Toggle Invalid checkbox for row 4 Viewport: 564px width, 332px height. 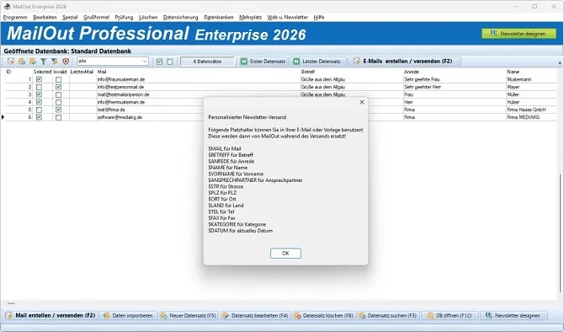tap(59, 102)
